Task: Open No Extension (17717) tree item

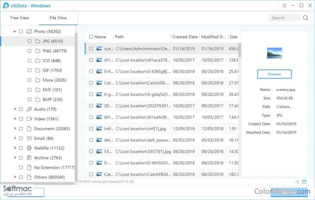Action: coord(55,167)
